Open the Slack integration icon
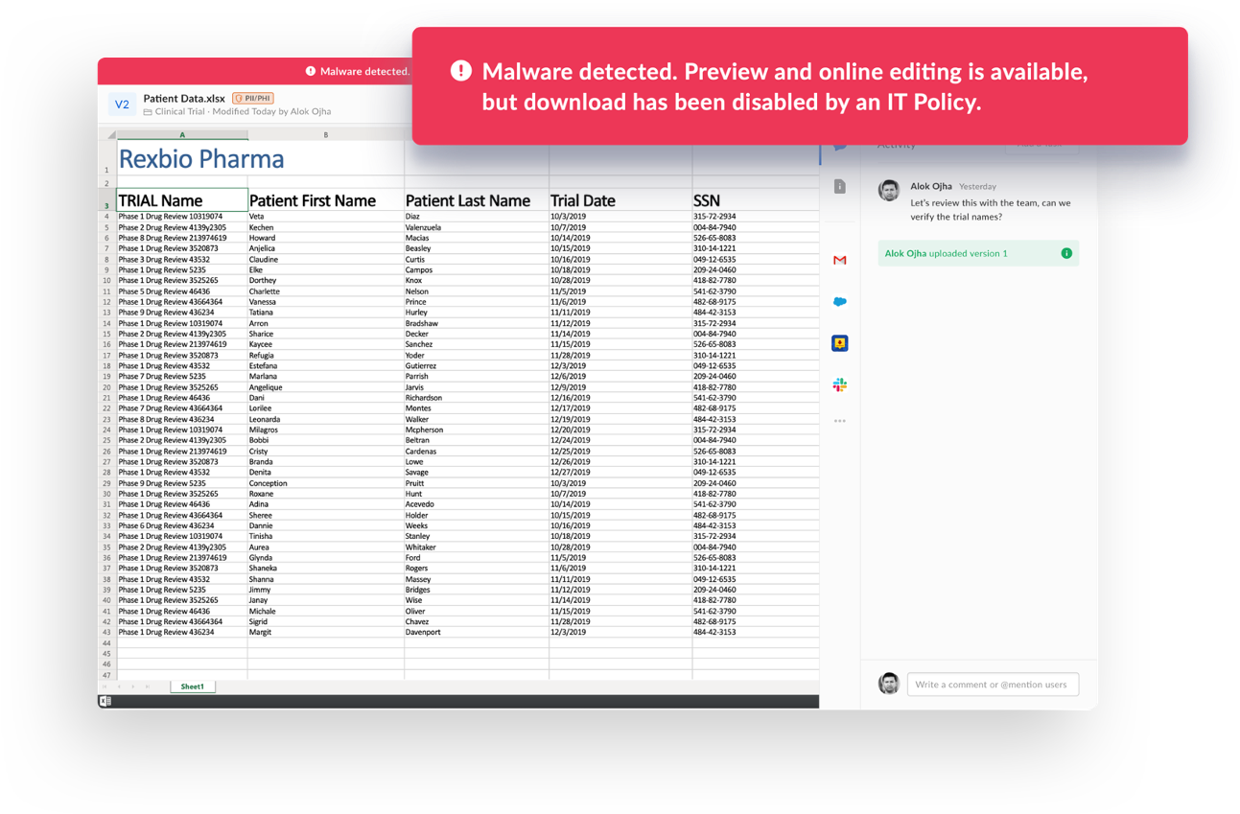The image size is (1240, 814). click(840, 384)
